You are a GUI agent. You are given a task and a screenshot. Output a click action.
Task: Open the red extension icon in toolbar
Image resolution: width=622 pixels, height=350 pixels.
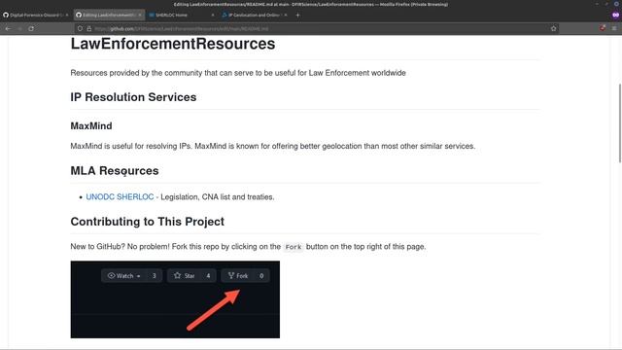coord(603,28)
